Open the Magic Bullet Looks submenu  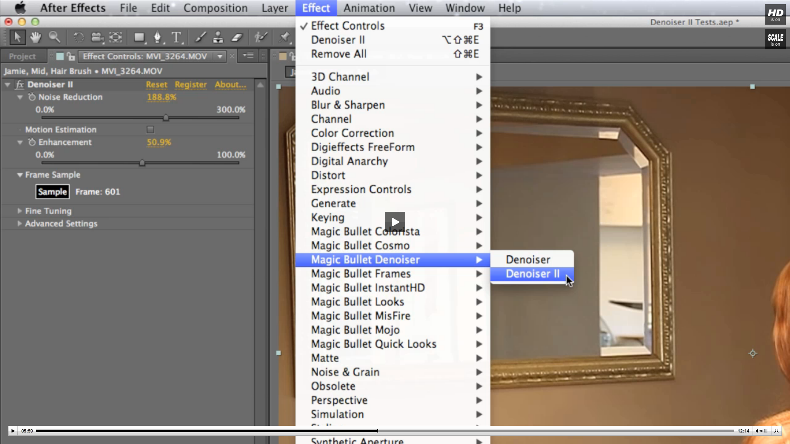(x=393, y=302)
